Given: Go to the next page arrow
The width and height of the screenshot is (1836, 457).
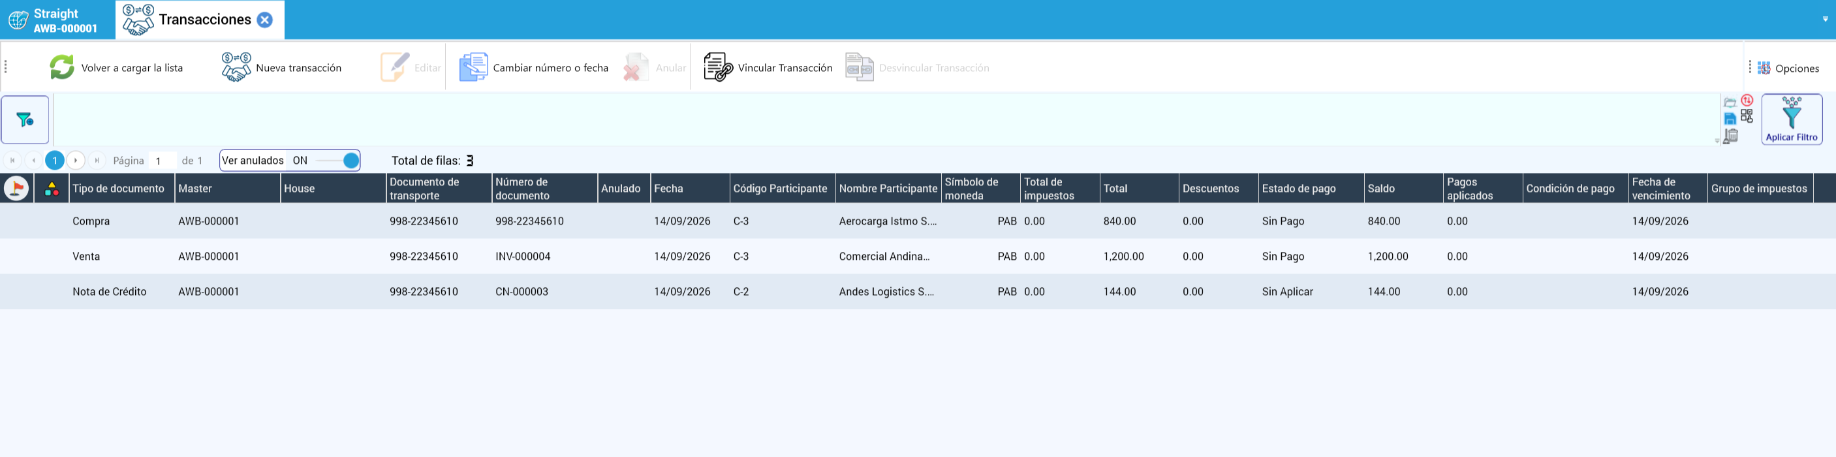Looking at the screenshot, I should [x=76, y=161].
